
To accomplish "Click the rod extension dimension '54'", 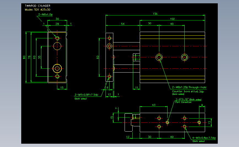I will tap(123, 24).
